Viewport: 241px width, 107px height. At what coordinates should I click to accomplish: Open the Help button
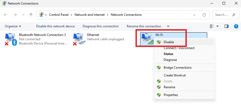[x=236, y=26]
